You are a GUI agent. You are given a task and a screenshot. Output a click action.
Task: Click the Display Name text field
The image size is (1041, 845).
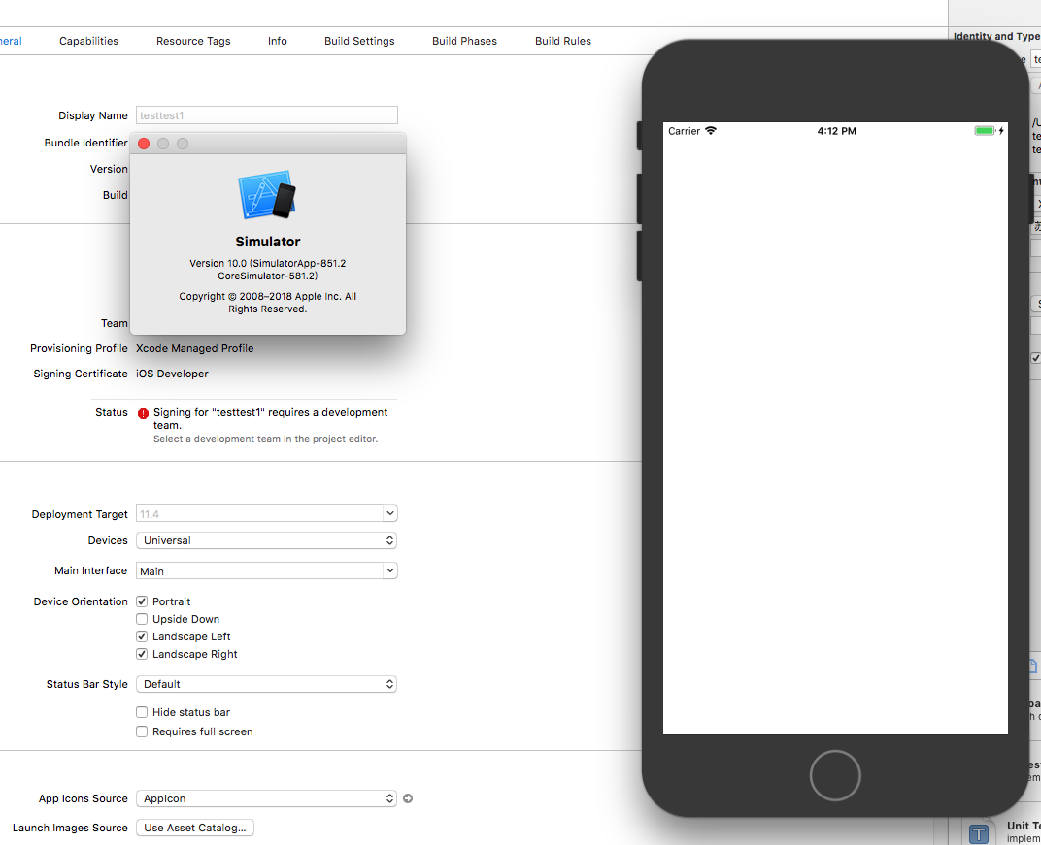tap(267, 115)
